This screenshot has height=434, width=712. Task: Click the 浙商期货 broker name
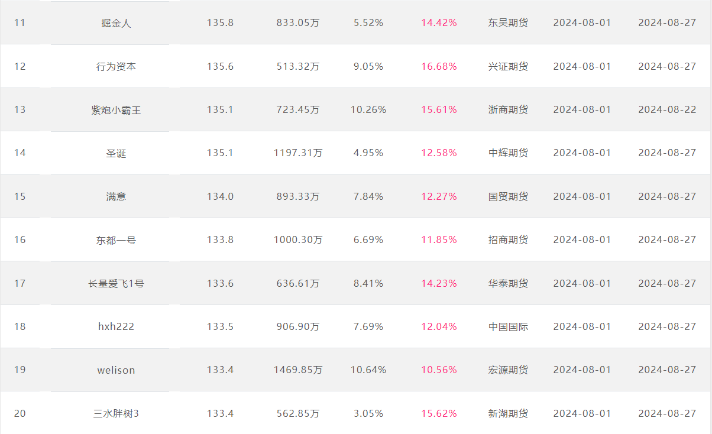point(508,110)
